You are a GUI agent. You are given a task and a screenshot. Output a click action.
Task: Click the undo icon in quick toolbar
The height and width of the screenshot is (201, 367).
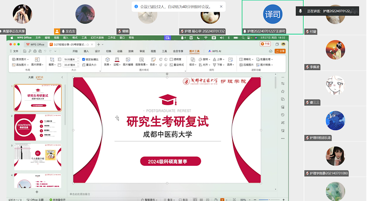[x=45, y=51]
